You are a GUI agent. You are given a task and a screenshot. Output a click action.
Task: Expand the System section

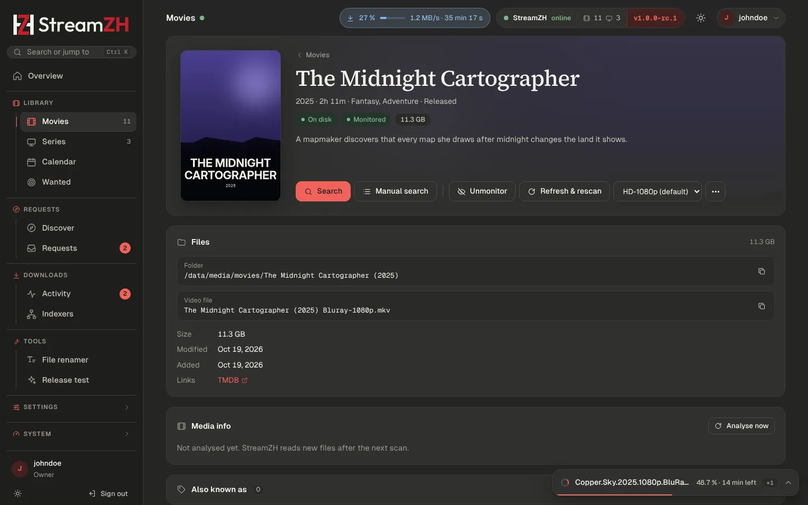[x=71, y=434]
